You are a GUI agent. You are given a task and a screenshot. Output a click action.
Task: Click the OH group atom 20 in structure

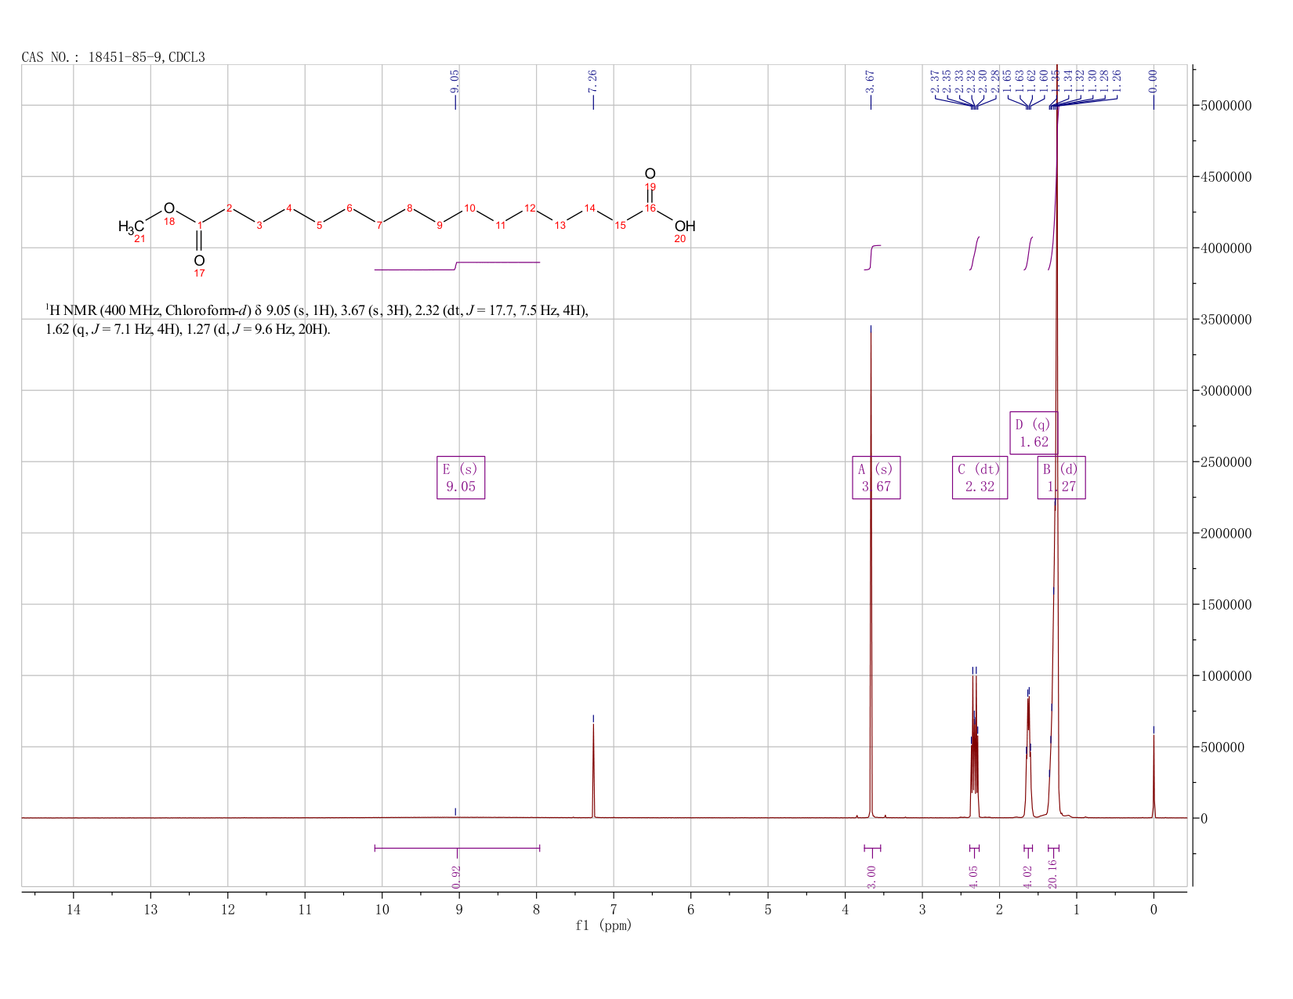[684, 227]
